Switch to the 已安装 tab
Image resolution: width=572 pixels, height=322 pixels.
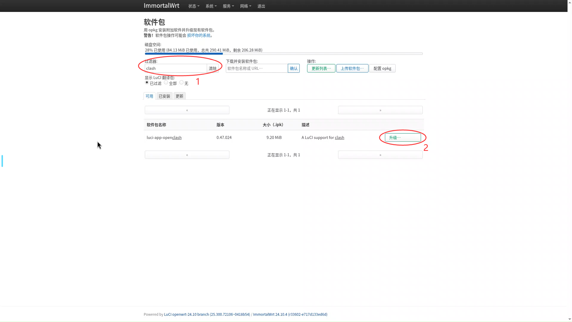coord(164,96)
